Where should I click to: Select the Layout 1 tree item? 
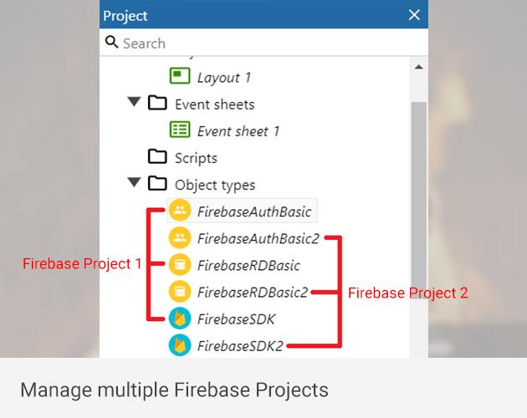(x=223, y=78)
